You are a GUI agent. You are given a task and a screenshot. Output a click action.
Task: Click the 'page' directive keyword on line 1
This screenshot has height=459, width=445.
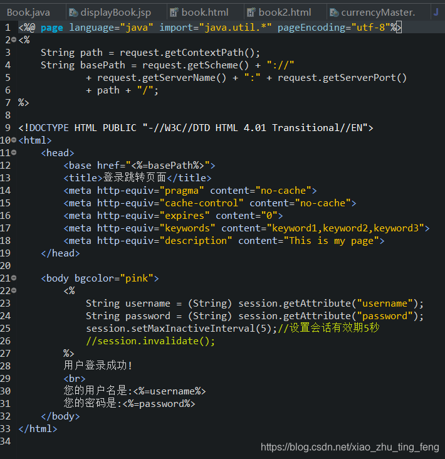[52, 28]
